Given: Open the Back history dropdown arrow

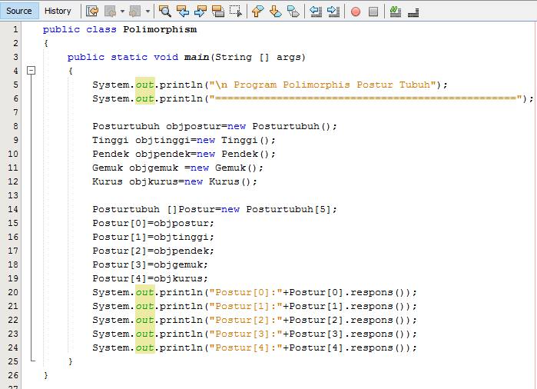Looking at the screenshot, I should [x=122, y=12].
